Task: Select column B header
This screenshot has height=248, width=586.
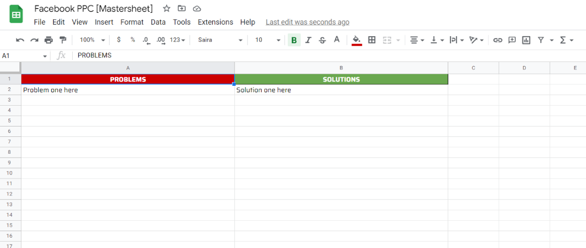Action: click(341, 68)
